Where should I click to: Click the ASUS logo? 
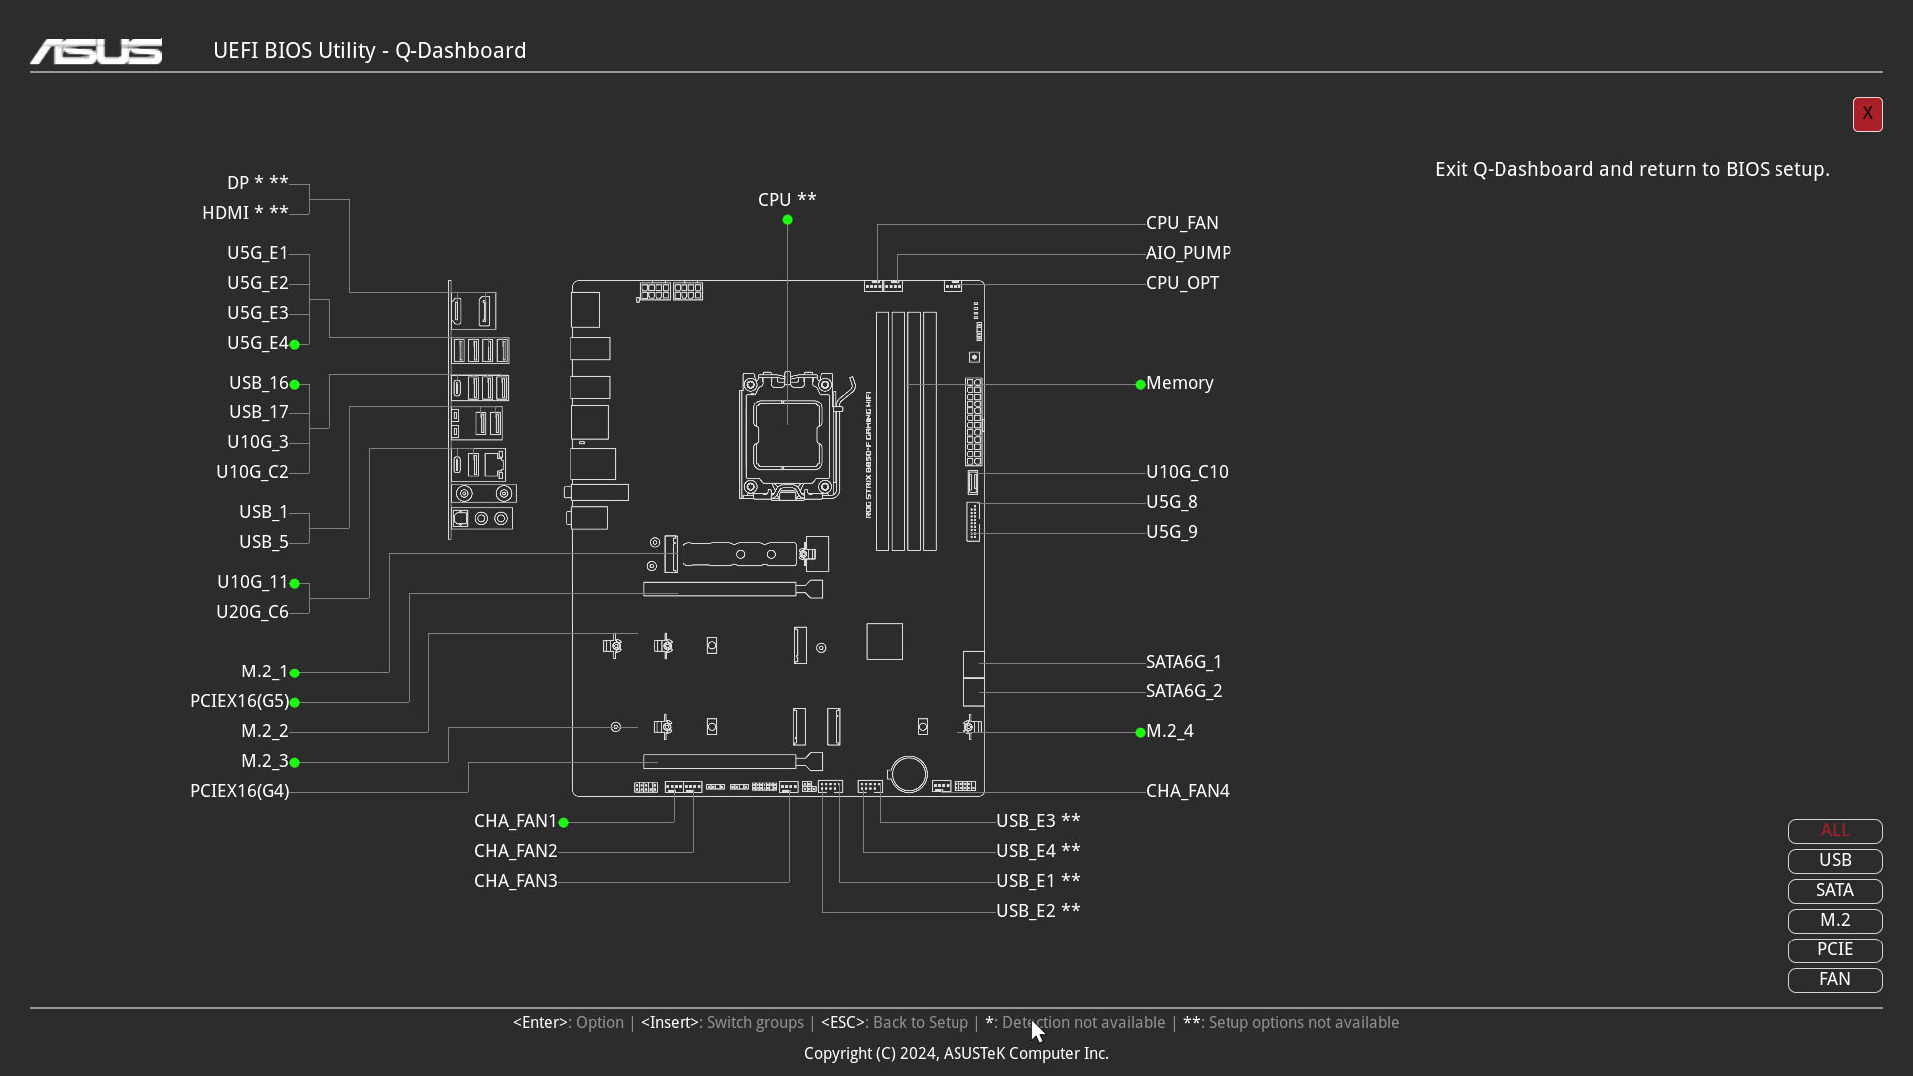click(x=96, y=51)
